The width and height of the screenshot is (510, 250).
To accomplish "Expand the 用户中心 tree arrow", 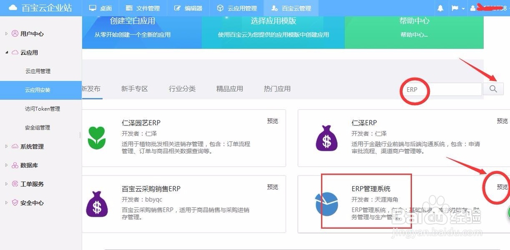I will (x=6, y=34).
